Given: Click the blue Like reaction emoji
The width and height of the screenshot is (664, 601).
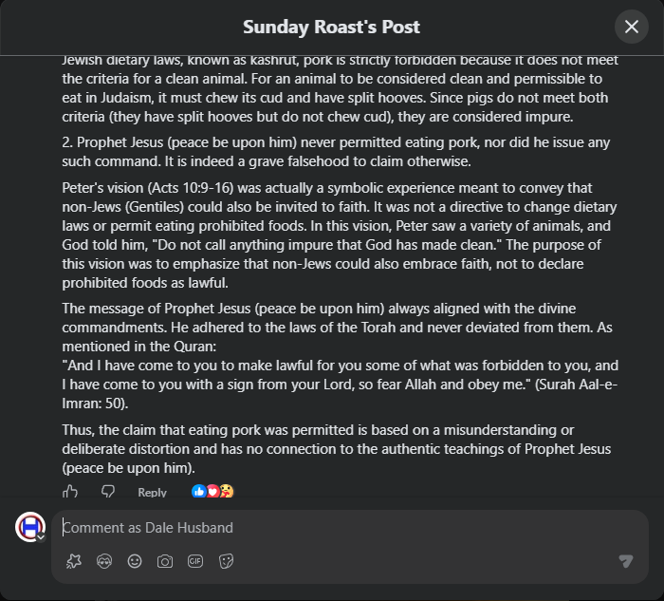Looking at the screenshot, I should point(198,491).
